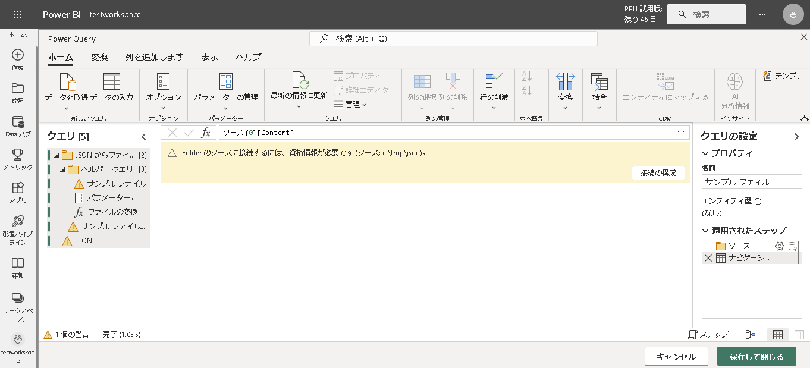Select the 列を追加します ribbon tab
Viewport: 810px width, 368px height.
click(x=155, y=57)
